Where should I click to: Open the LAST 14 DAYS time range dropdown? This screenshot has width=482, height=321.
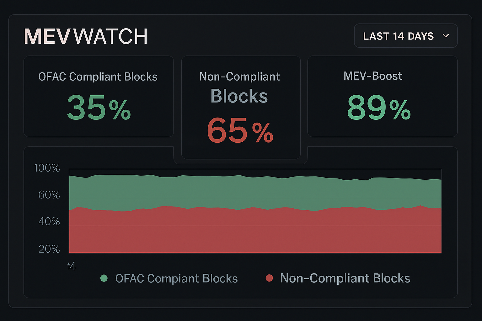405,36
